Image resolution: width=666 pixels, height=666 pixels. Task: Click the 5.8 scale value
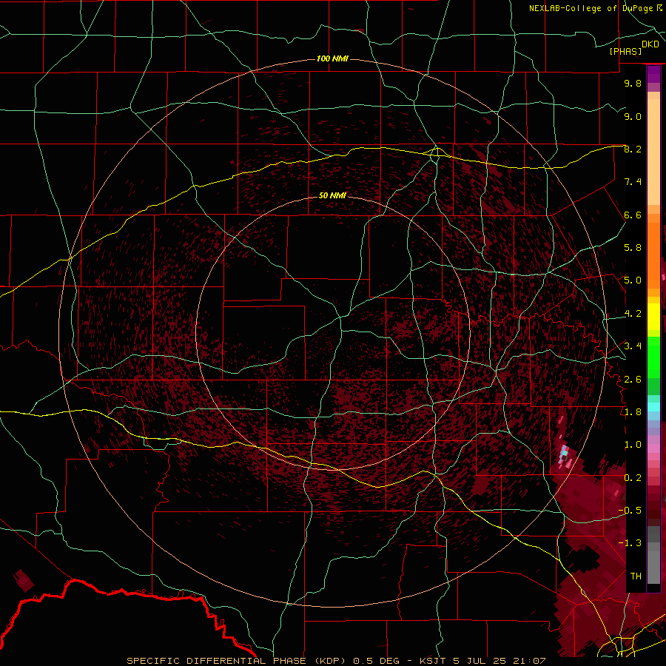pos(633,248)
